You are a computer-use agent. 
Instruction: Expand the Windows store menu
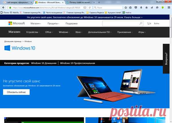tap(64, 32)
